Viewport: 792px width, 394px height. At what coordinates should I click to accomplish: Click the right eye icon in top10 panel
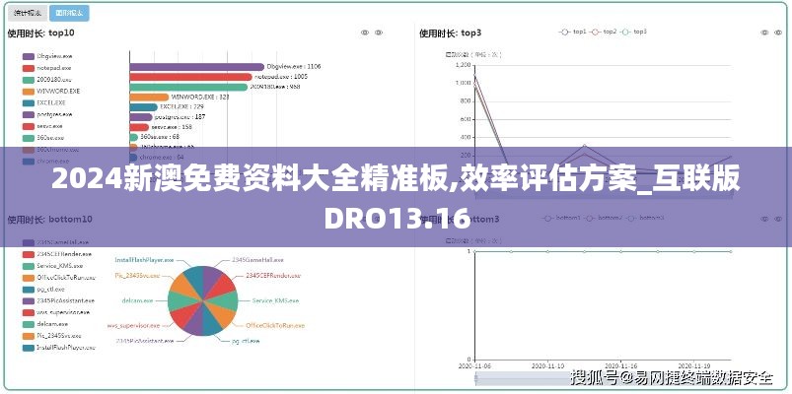(381, 33)
